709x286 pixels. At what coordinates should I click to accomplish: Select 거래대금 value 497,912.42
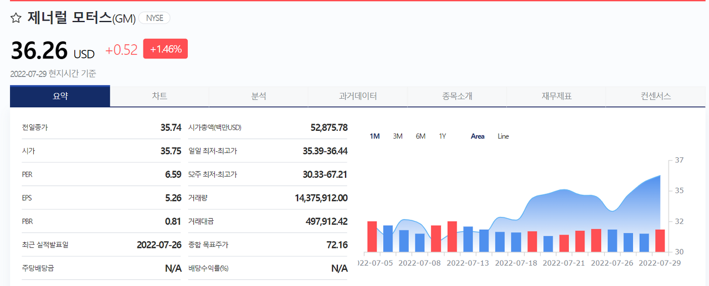click(327, 221)
